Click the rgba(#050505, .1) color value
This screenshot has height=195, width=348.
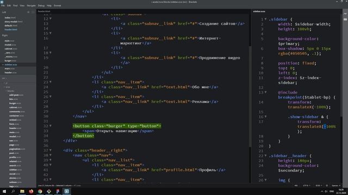click(x=300, y=53)
